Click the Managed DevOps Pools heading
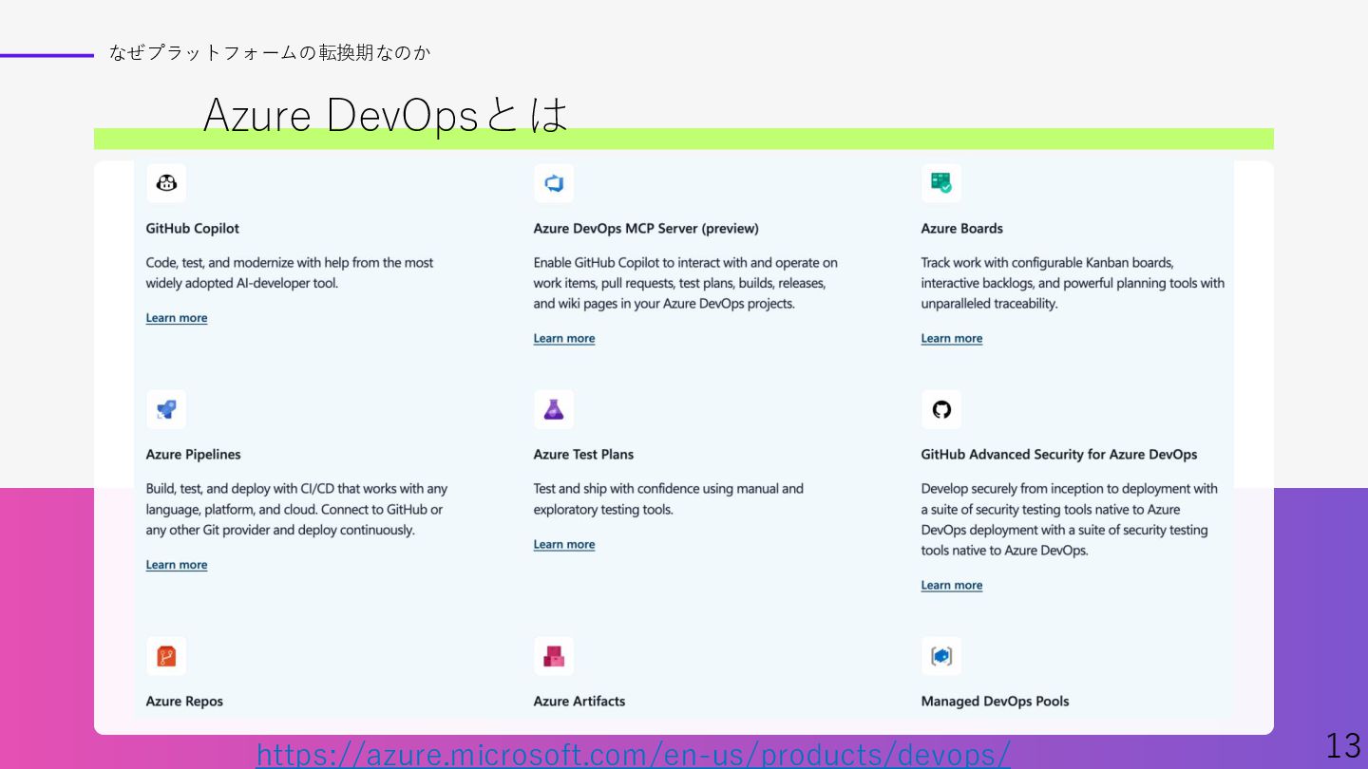This screenshot has width=1368, height=769. click(995, 702)
